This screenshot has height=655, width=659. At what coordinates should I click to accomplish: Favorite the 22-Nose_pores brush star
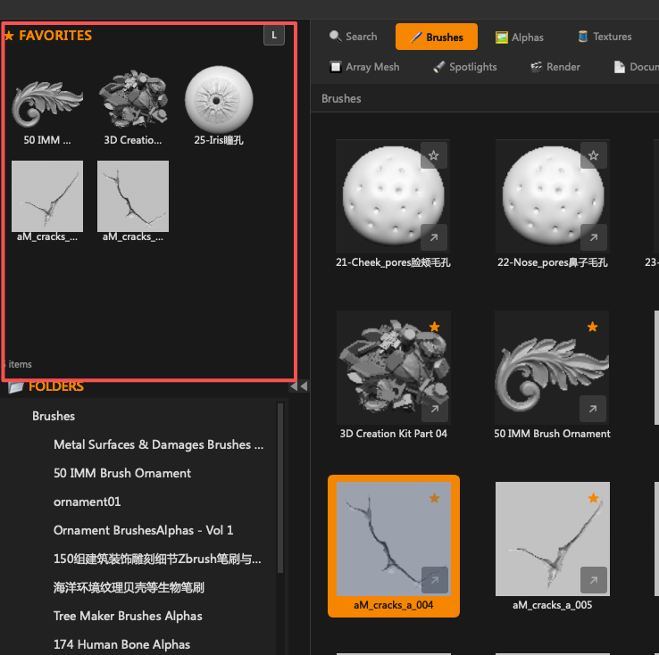pos(593,155)
